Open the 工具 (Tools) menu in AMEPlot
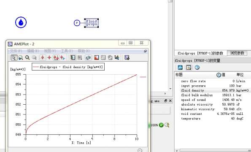Screen dimensions: 251x152 [67, 51]
